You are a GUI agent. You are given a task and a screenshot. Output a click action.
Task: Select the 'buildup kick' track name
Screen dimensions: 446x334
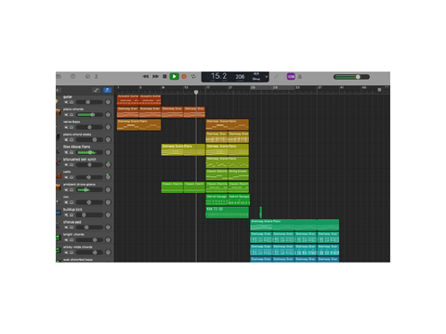[72, 210]
